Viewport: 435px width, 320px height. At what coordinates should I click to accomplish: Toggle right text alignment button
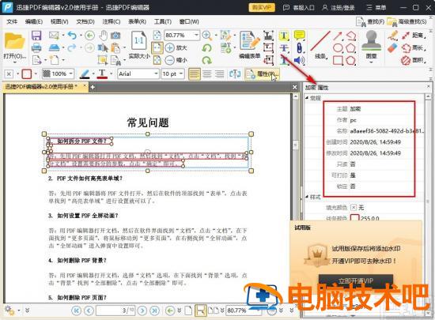[x=219, y=74]
